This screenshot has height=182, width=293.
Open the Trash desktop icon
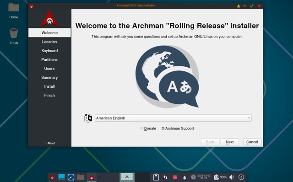[x=14, y=36]
